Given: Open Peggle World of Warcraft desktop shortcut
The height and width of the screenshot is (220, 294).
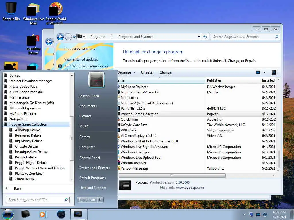Looking at the screenshot, I should [x=56, y=13].
